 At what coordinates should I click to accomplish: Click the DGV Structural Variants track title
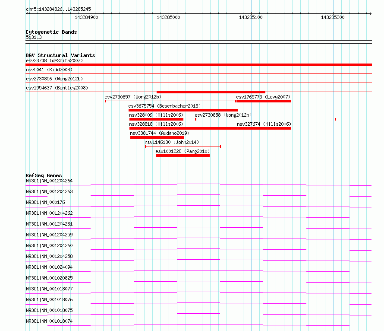click(x=60, y=55)
